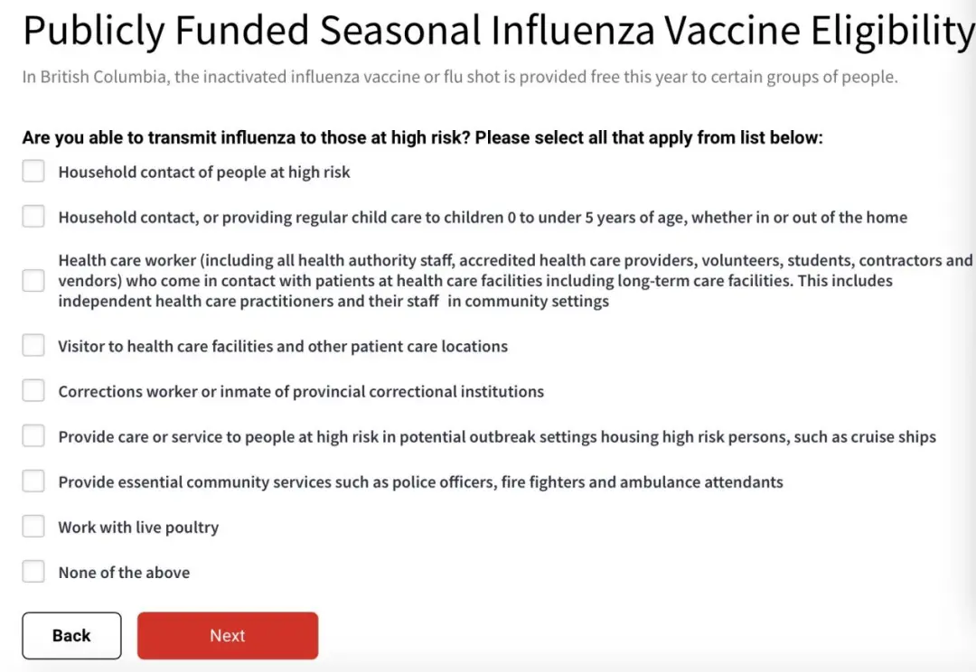Select the essential community services checkbox

click(x=33, y=481)
